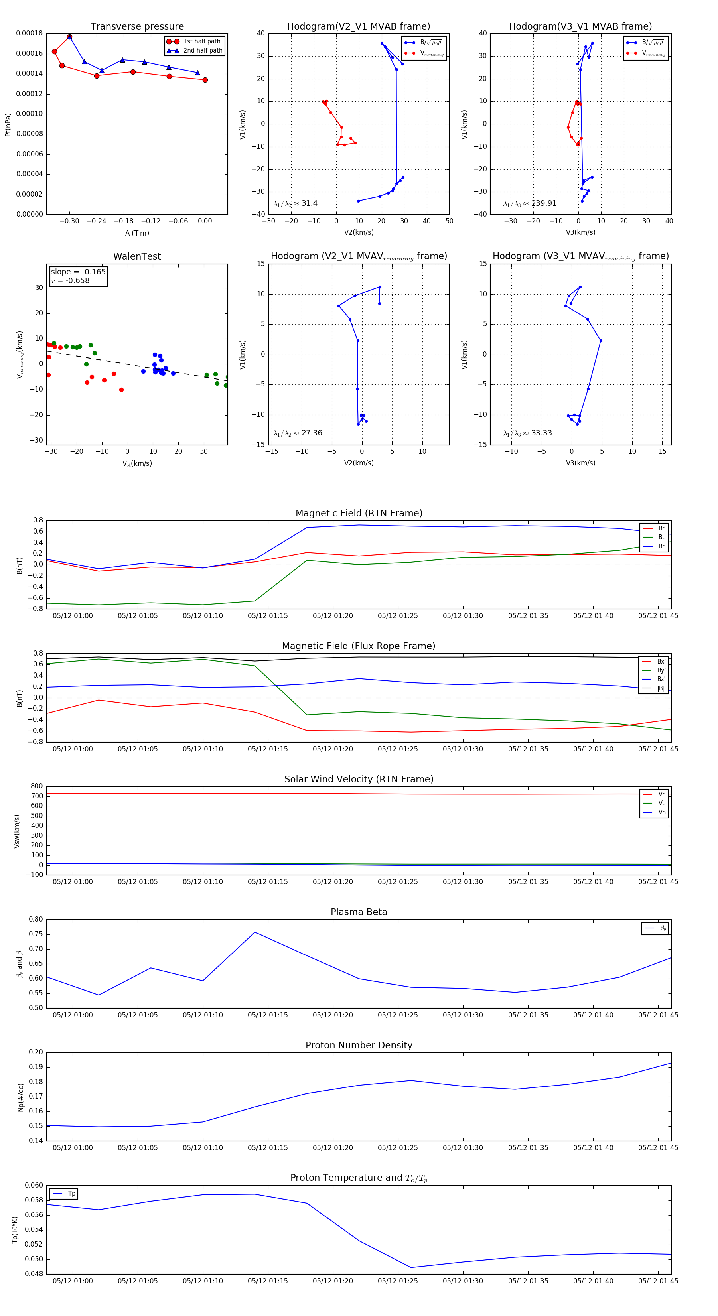Click the "Hodogram(V2_V1 MVAB frame)" title

tap(359, 27)
